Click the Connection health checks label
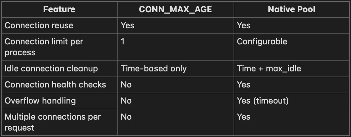The height and width of the screenshot is (137, 351). 55,85
